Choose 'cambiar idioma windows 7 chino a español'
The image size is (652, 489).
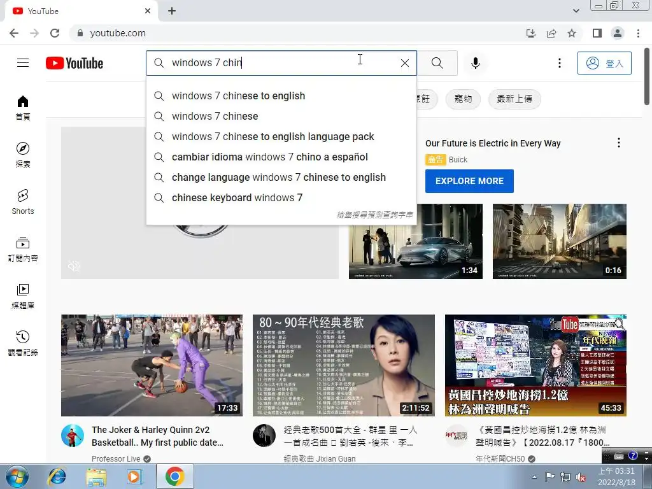click(281, 157)
